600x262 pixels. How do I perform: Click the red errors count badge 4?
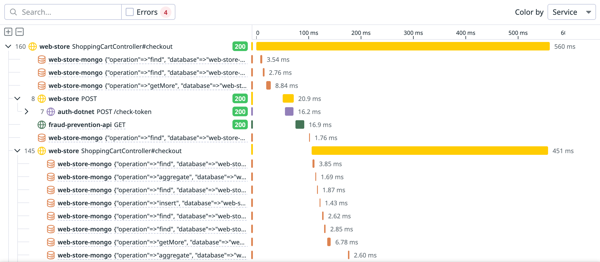(x=165, y=12)
